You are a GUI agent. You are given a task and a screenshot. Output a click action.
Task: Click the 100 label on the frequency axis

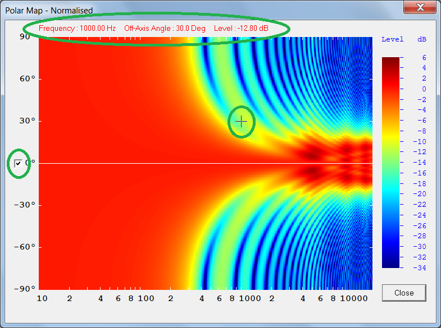pos(146,298)
